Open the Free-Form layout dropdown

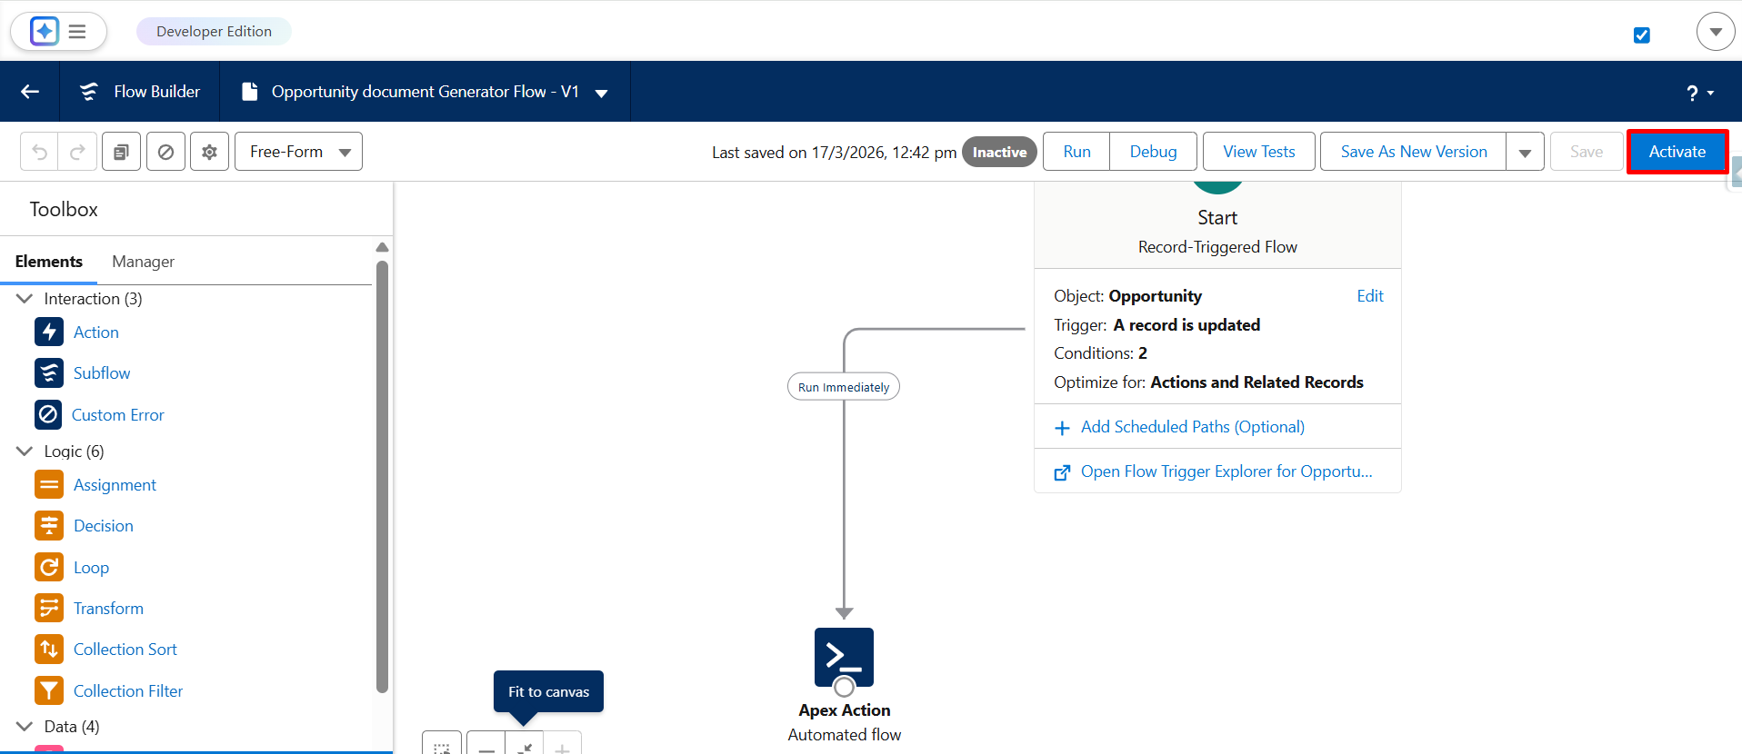point(298,152)
